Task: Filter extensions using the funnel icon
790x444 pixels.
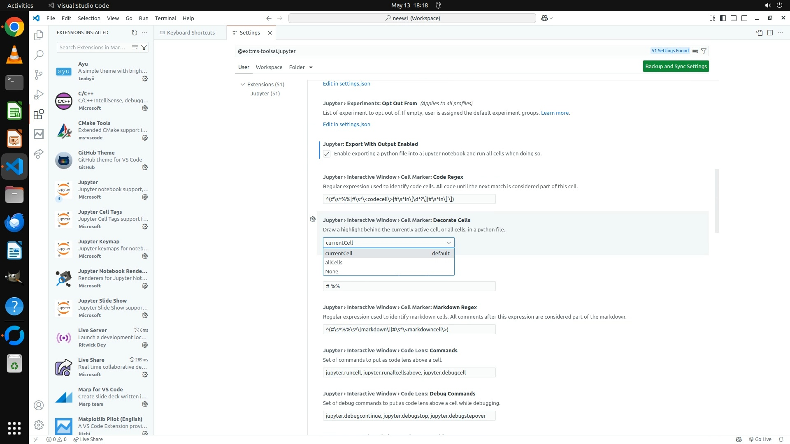Action: click(x=144, y=47)
